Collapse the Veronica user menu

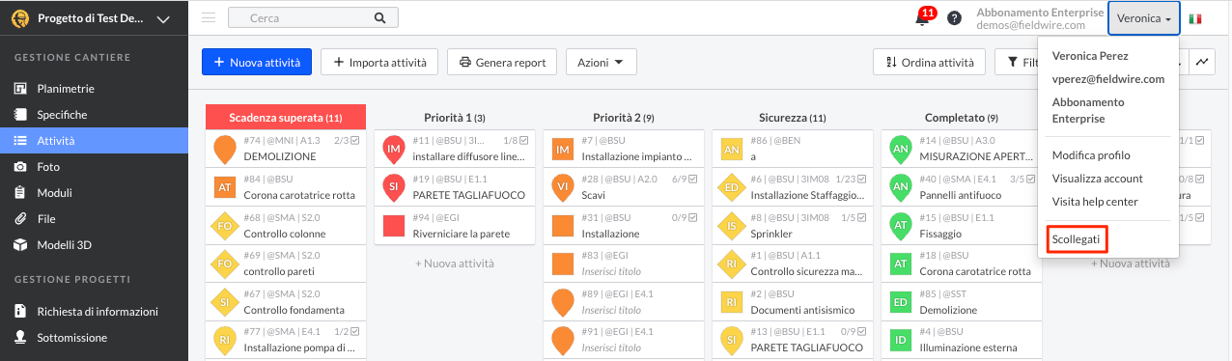(1144, 18)
